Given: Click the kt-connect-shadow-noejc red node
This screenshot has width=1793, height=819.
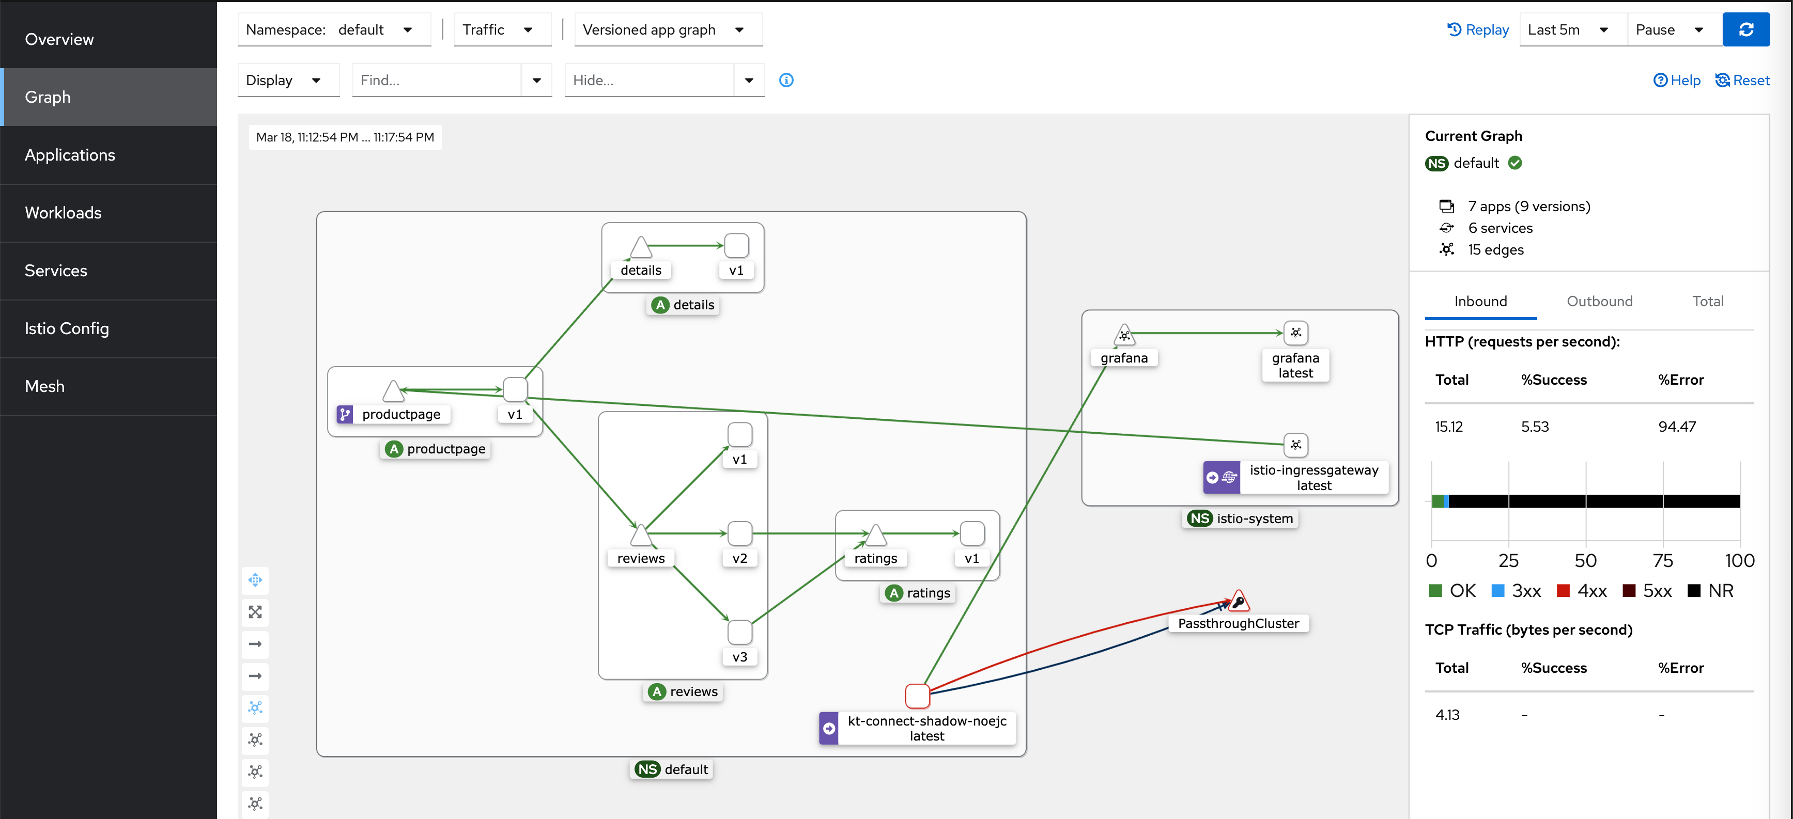Looking at the screenshot, I should pyautogui.click(x=917, y=695).
